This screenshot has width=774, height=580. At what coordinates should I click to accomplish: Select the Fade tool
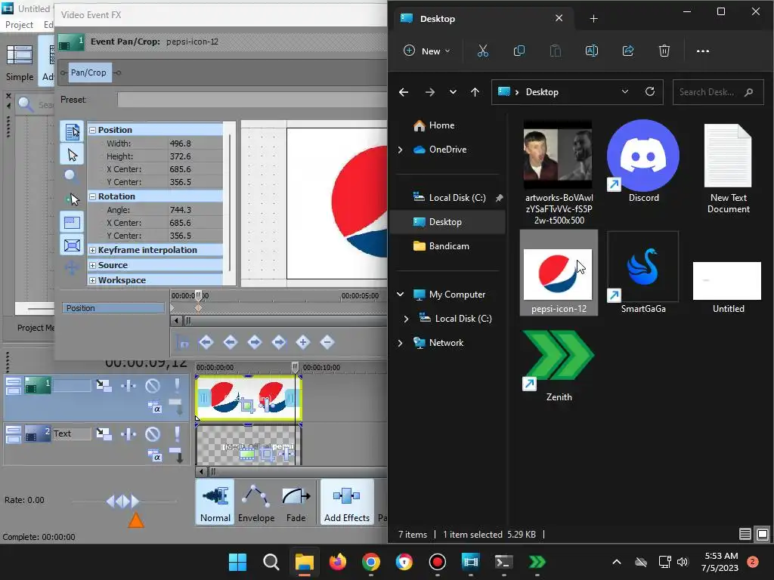296,504
